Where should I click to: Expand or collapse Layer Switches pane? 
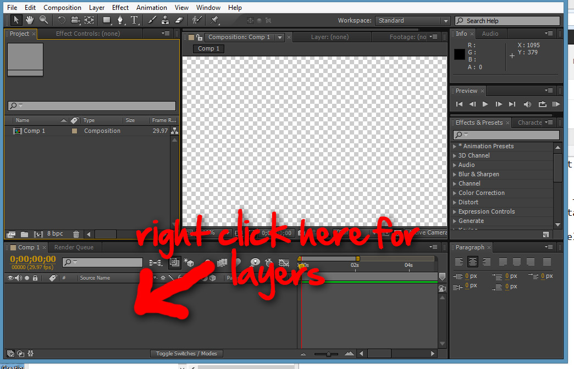pyautogui.click(x=10, y=354)
